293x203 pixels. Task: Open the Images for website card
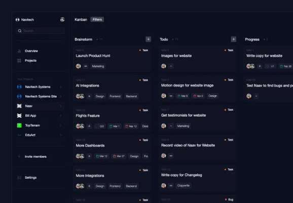197,59
